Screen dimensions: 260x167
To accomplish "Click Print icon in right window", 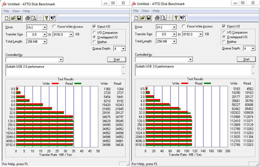I will pyautogui.click(x=157, y=18).
